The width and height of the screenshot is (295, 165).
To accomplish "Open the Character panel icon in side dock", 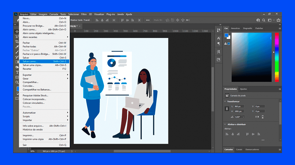I will pos(218,38).
